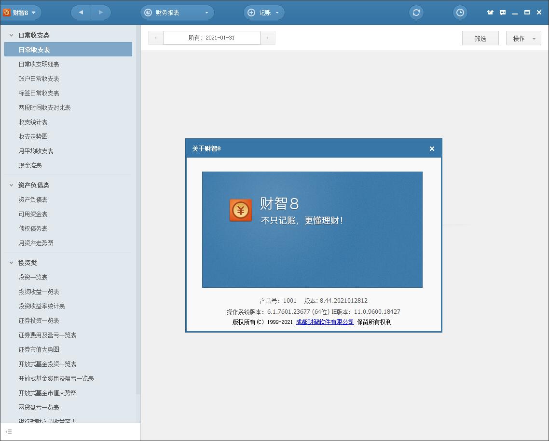Open the 成都财智软件有限公司 link
Viewport: 549px width, 441px height.
(325, 322)
